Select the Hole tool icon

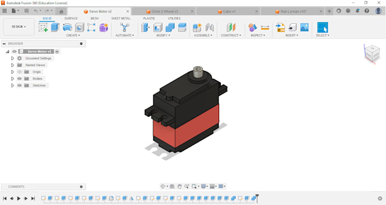(79, 27)
